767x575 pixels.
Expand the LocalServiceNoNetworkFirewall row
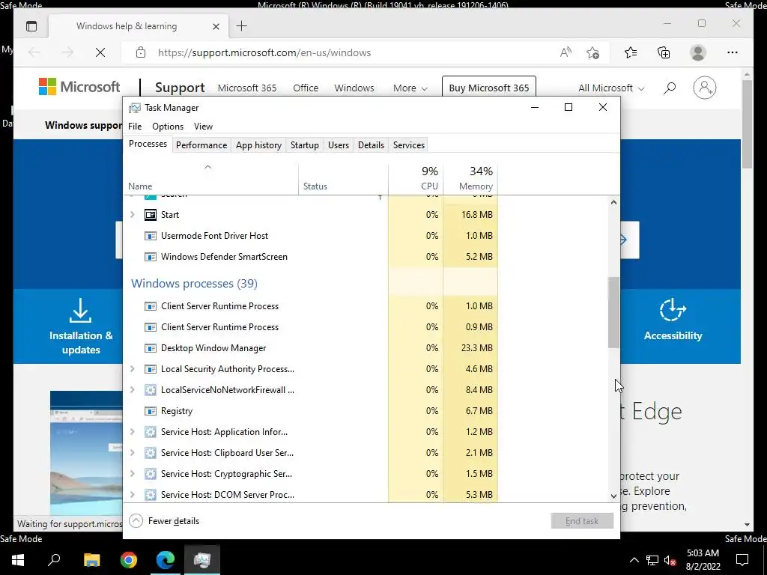[132, 390]
